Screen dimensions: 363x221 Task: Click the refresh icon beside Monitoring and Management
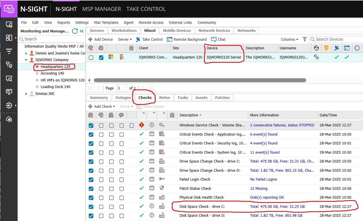pyautogui.click(x=75, y=31)
